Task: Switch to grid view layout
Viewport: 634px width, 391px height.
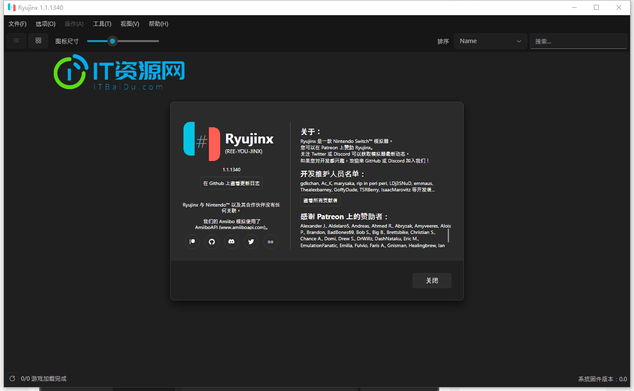Action: (38, 41)
